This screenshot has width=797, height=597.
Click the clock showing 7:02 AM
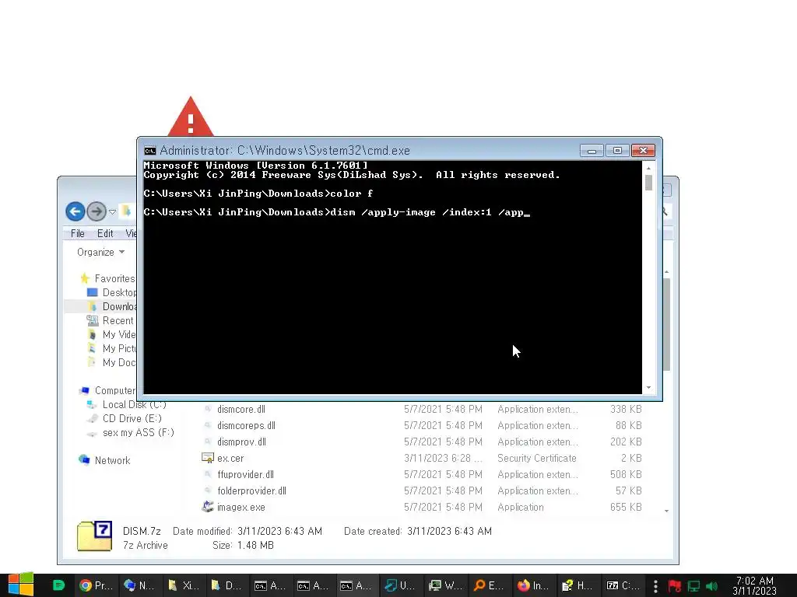(754, 585)
